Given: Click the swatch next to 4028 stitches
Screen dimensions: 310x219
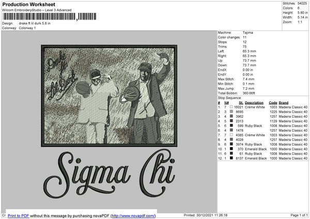Looking at the screenshot, I should coord(231,139).
